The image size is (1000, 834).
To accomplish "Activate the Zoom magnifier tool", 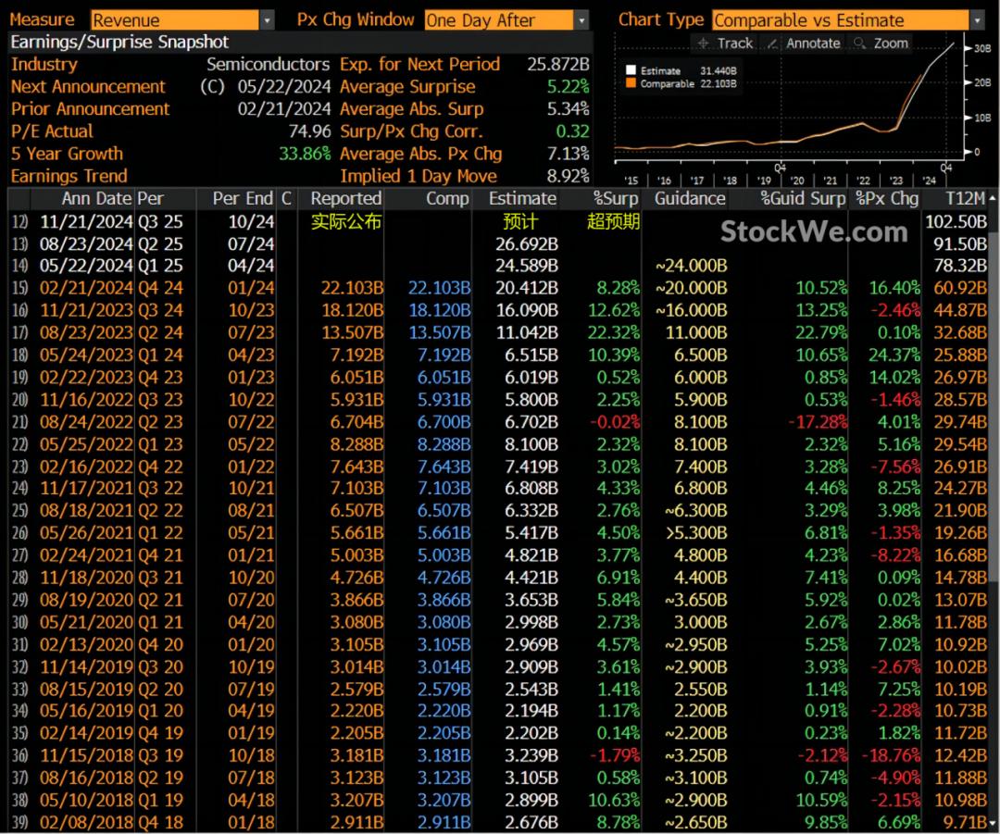I will coord(881,44).
